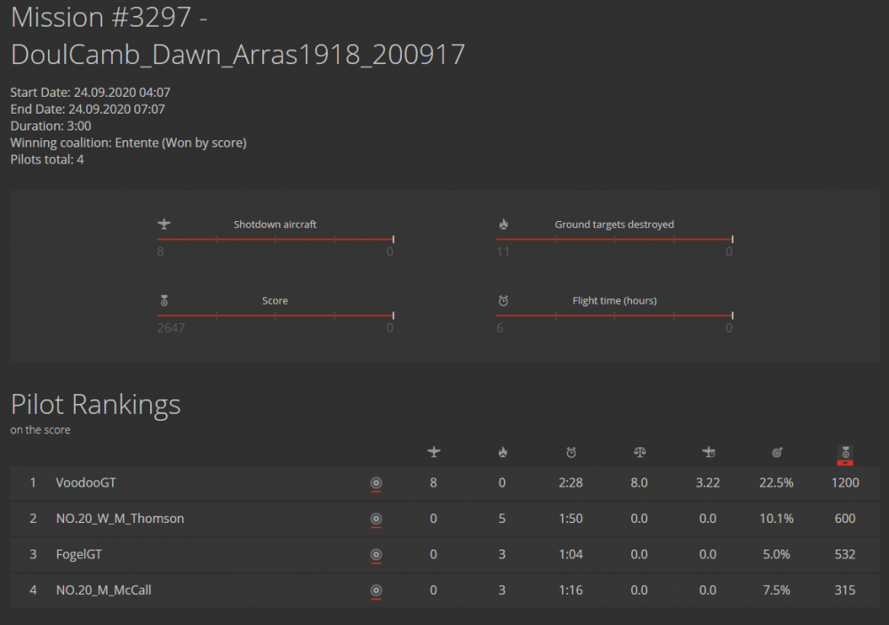Sort rankings by ground targets flame icon
This screenshot has height=625, width=889.
click(x=502, y=452)
